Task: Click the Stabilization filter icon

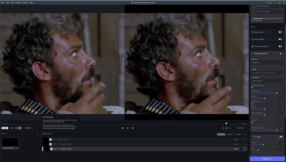Action: point(253,32)
